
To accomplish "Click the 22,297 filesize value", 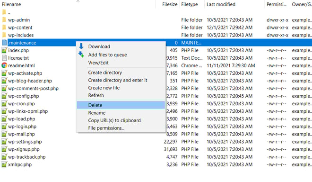I will point(171,142).
